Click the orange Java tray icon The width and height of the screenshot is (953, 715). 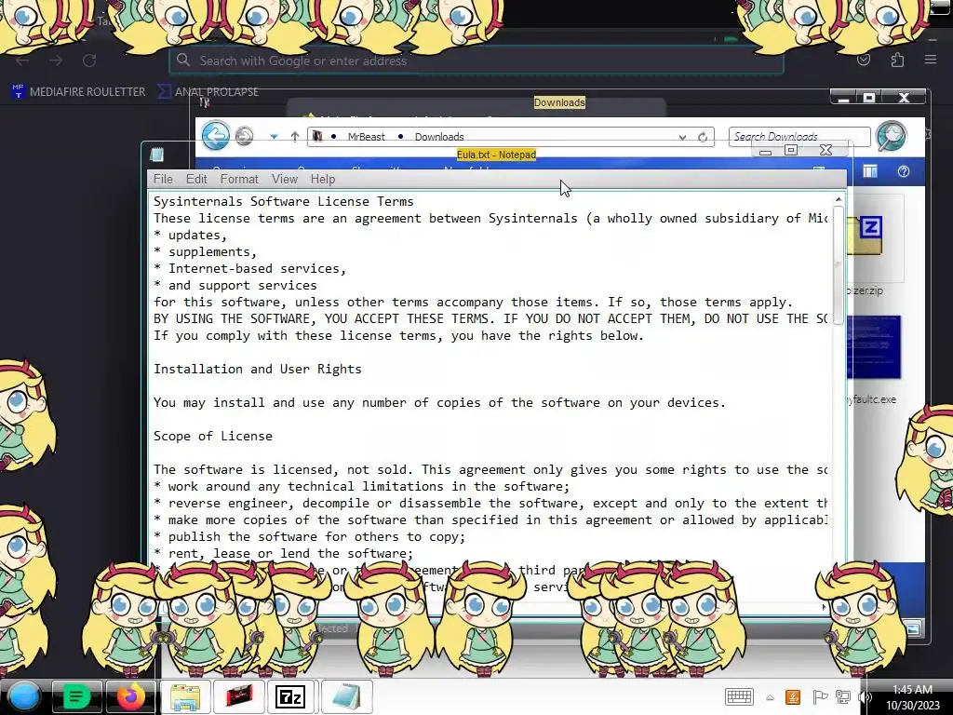(793, 697)
